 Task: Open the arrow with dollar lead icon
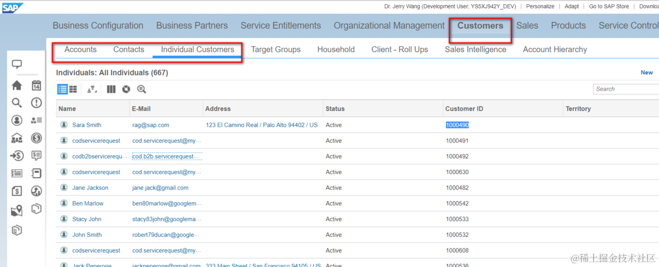17,156
